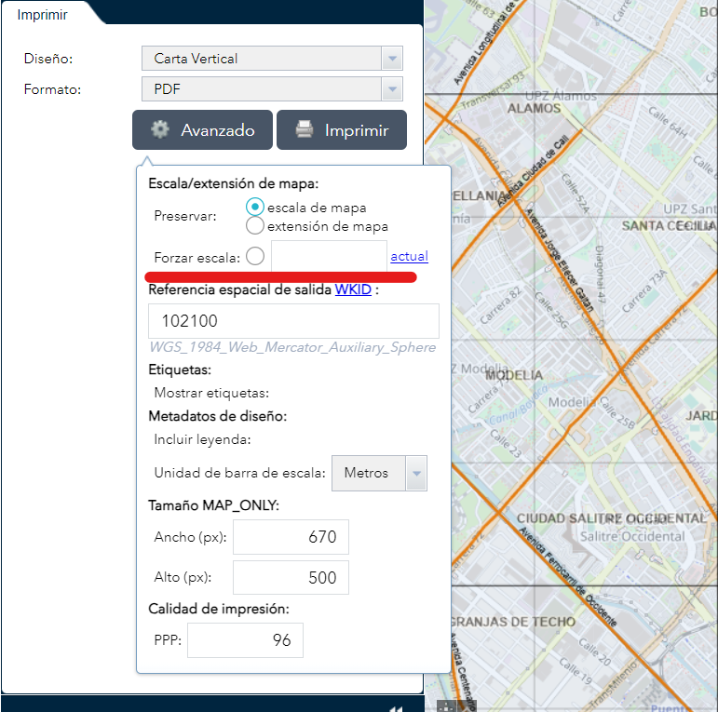The height and width of the screenshot is (712, 718).
Task: Select the 'escala de mapa' radio option
Action: (x=254, y=207)
